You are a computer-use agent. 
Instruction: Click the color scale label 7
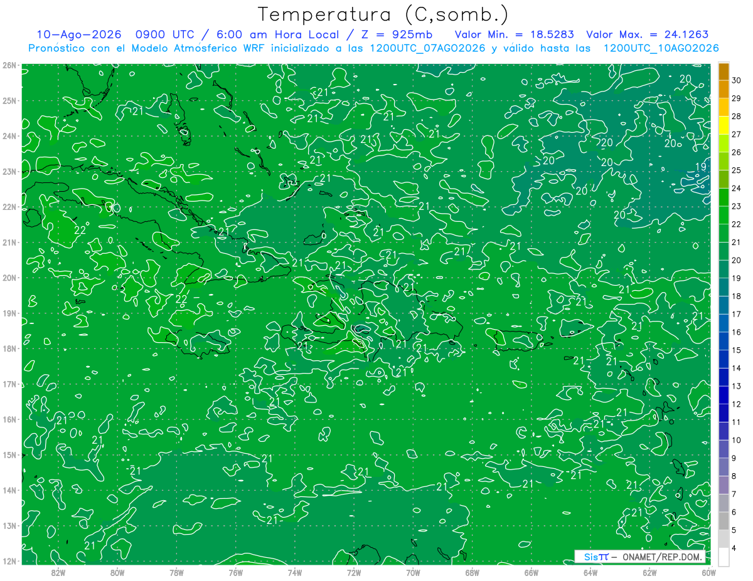coord(734,494)
